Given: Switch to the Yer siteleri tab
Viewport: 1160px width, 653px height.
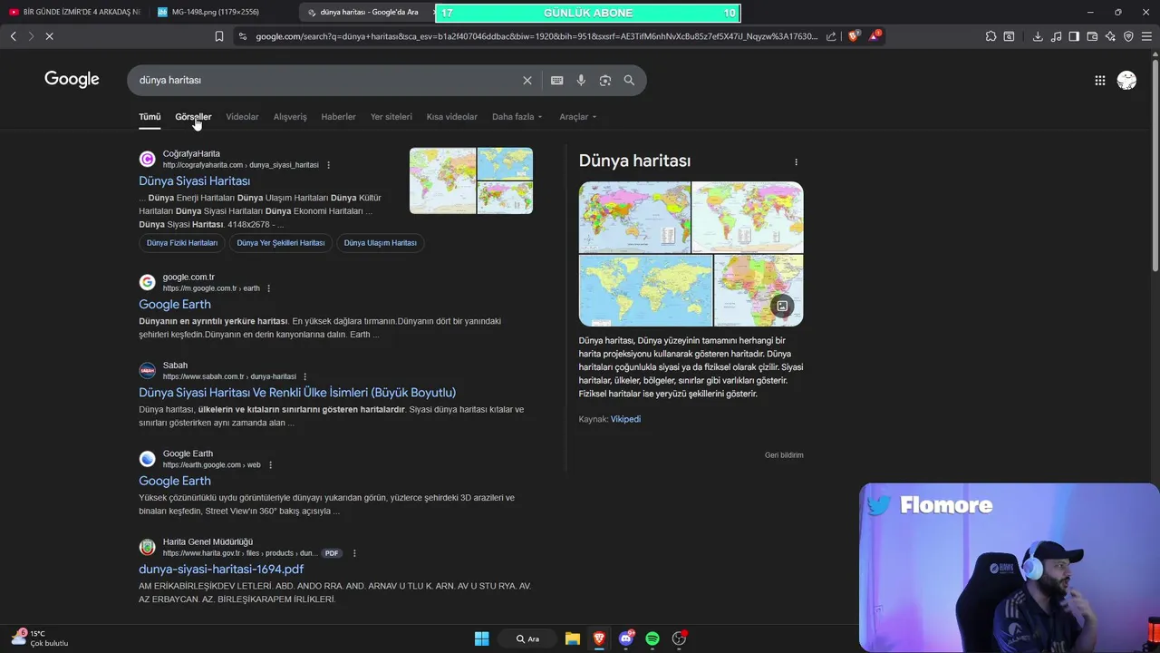Looking at the screenshot, I should tap(391, 117).
